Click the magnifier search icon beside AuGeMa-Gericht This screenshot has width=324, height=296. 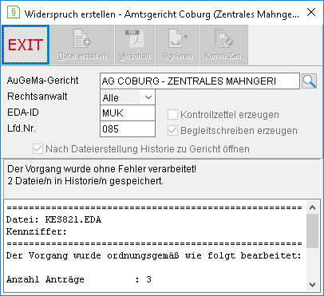(x=310, y=81)
